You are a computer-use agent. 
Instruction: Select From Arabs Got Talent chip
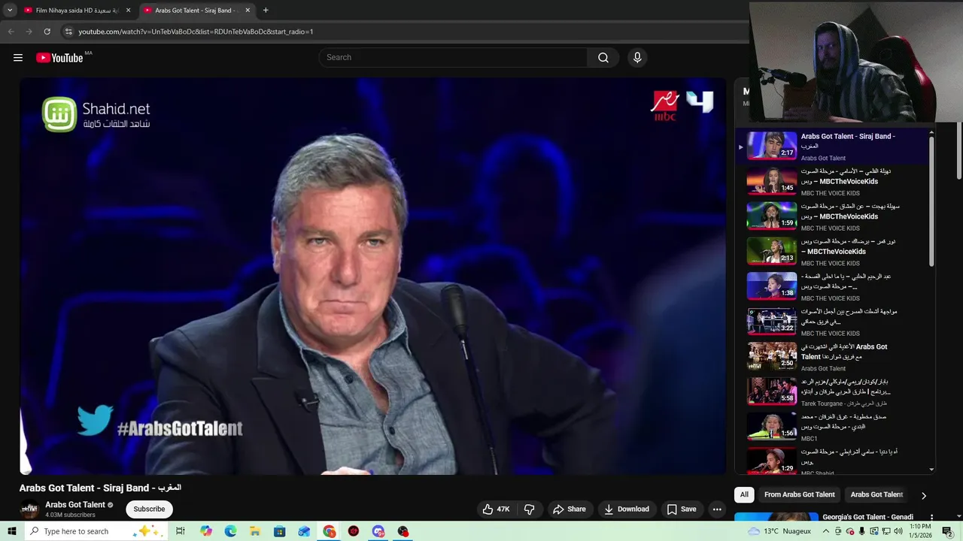click(799, 494)
